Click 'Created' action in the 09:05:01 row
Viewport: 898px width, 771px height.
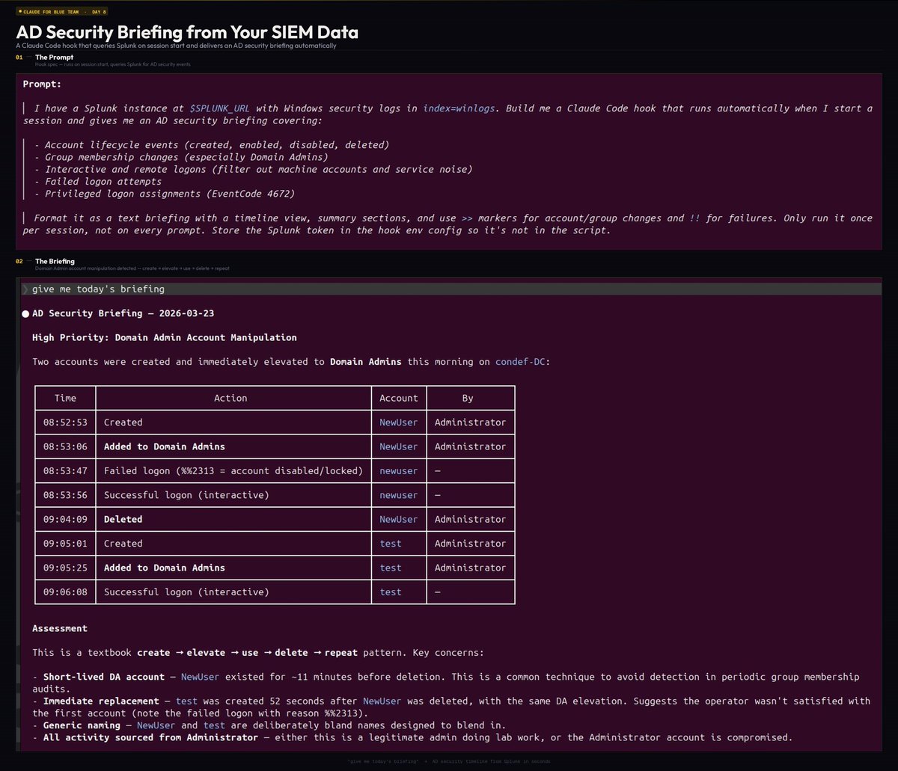pos(123,544)
